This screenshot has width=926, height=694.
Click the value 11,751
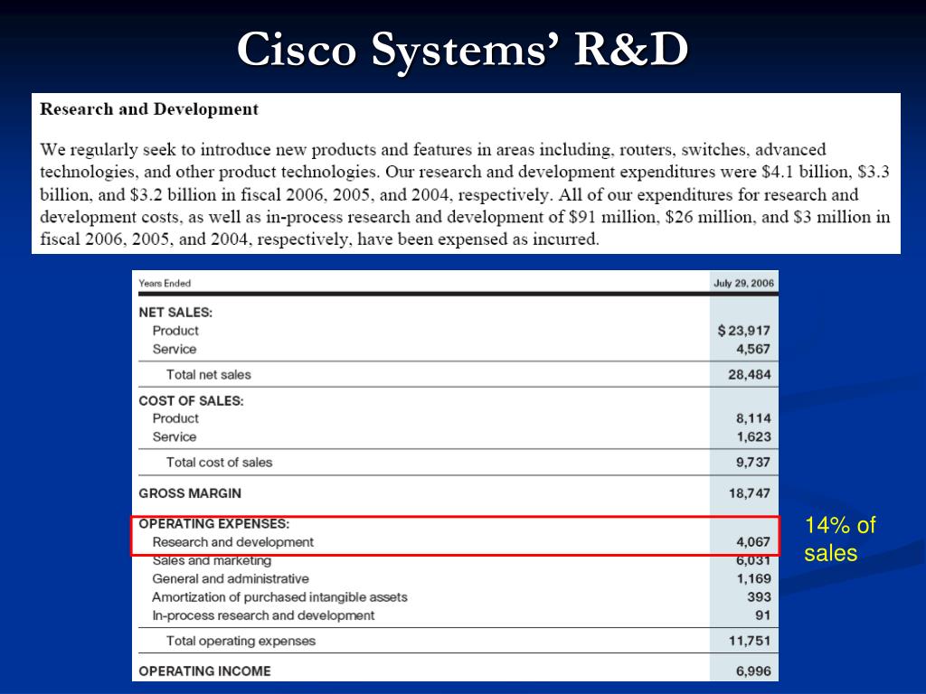click(x=750, y=641)
